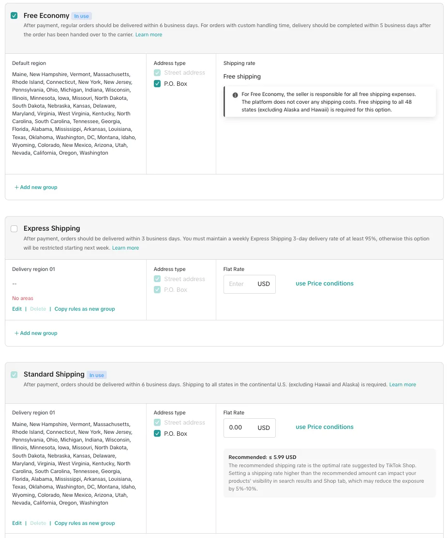Enable the Express Shipping checkbox
The width and height of the screenshot is (448, 538).
click(14, 229)
